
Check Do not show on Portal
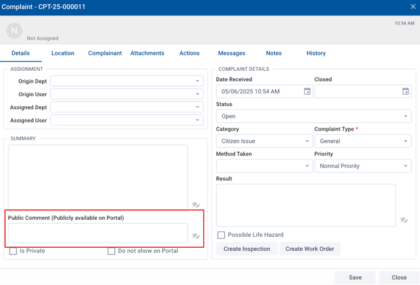coord(111,251)
